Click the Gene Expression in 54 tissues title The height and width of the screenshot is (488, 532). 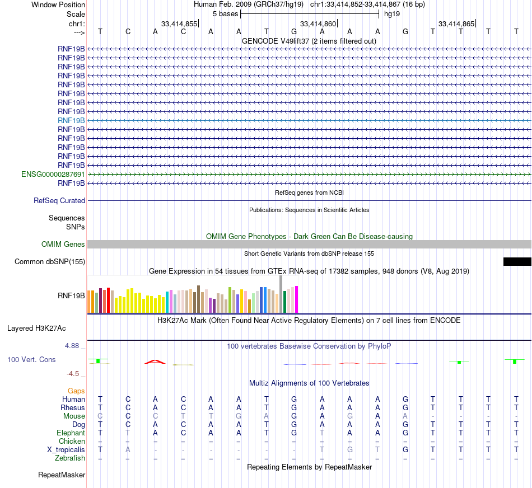tap(309, 271)
